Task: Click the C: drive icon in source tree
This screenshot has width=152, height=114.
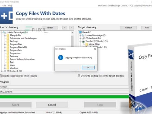Action: [5, 32]
